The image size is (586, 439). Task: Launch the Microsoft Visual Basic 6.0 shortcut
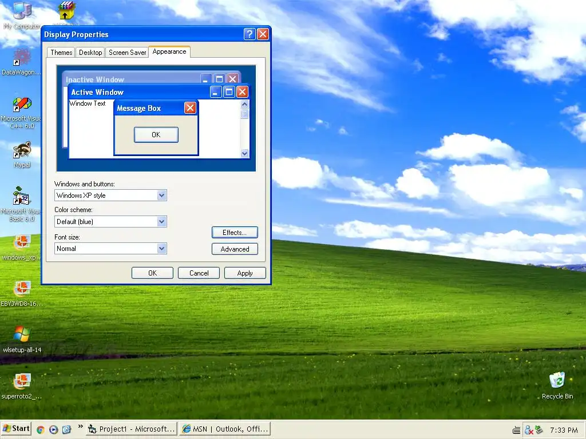tap(21, 204)
